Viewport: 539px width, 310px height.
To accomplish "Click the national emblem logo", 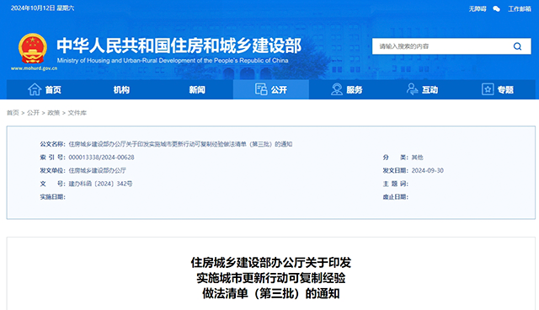I will [x=32, y=49].
